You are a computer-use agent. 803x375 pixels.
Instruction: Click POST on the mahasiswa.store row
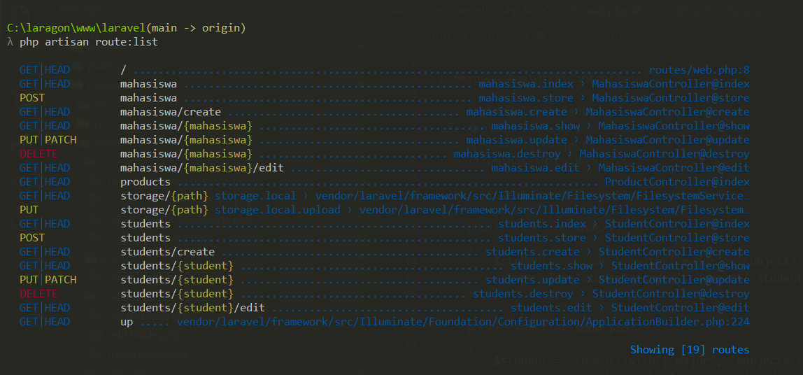click(31, 98)
